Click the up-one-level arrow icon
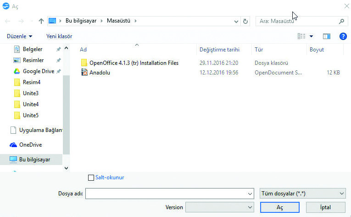 coord(41,21)
